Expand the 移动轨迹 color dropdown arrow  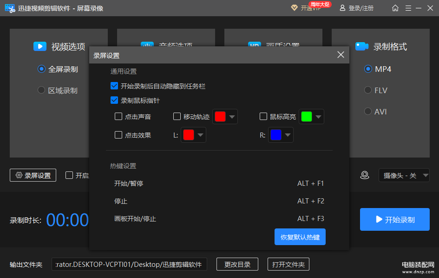[232, 117]
